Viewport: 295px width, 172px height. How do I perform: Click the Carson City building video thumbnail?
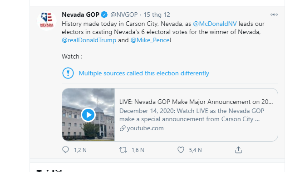[x=88, y=115]
